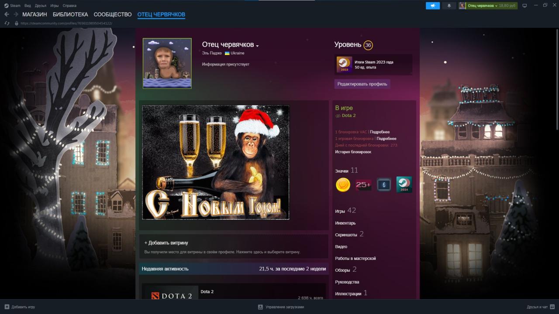The width and height of the screenshot is (559, 314).
Task: Open the Dota 2 game banner in recent activity
Action: click(x=170, y=293)
